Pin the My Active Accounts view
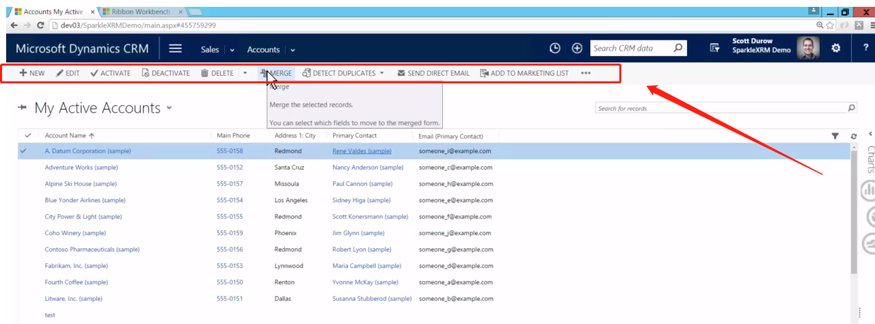This screenshot has height=324, width=875. coord(23,108)
